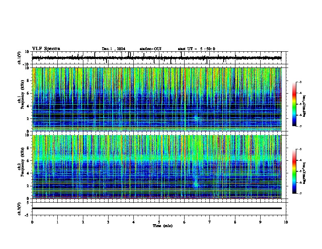Click the 'ch.1(V)' waveform axis label

(x=20, y=58)
